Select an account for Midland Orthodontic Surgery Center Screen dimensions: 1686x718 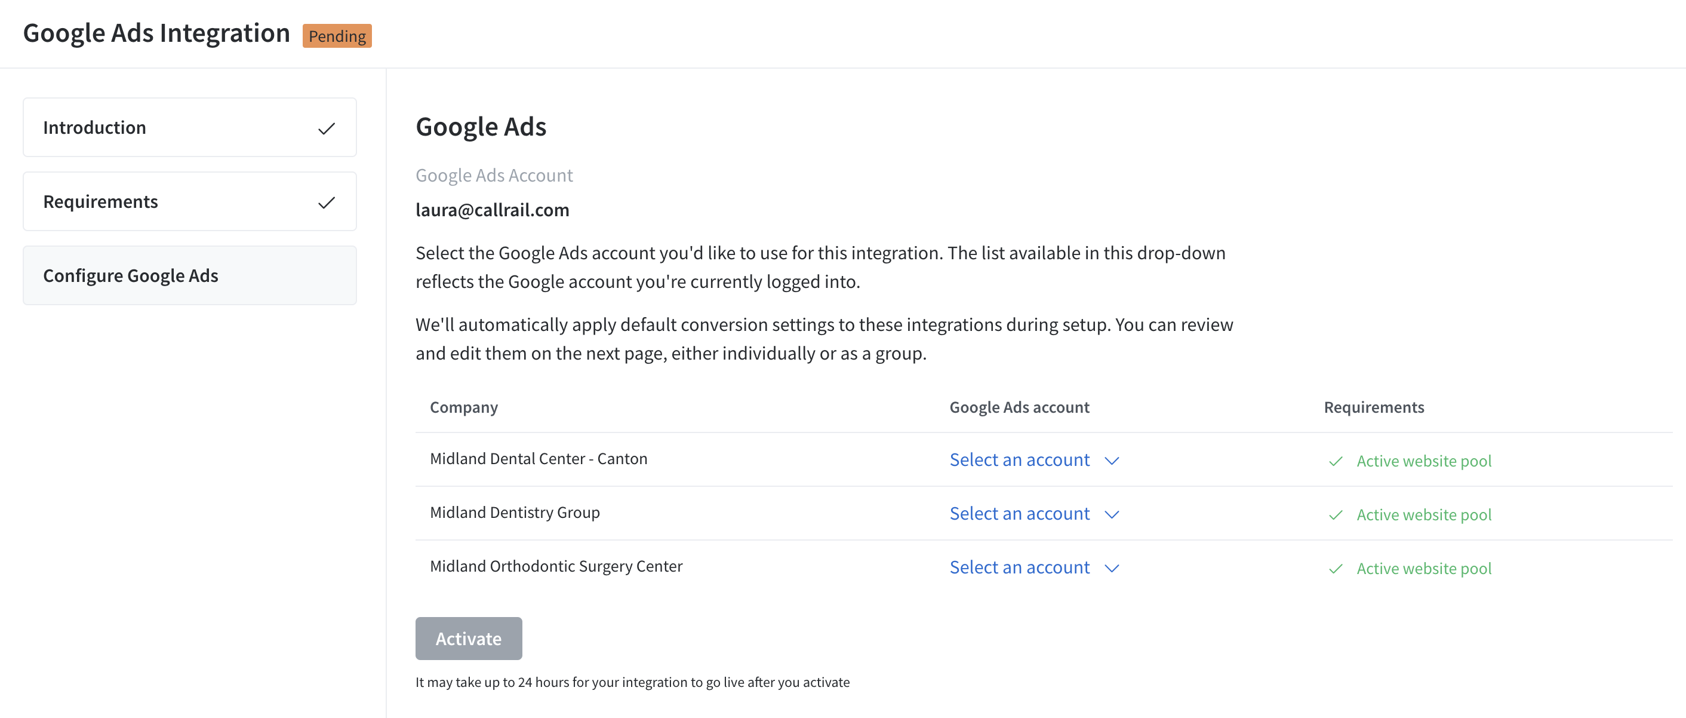[x=1034, y=567]
